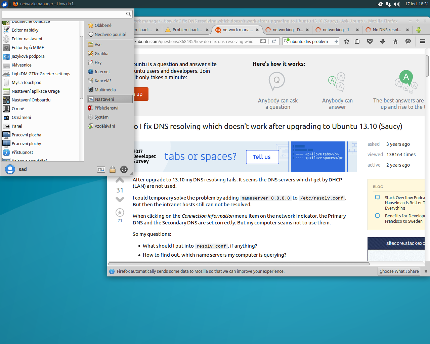Click the Firefox home button

pos(395,41)
